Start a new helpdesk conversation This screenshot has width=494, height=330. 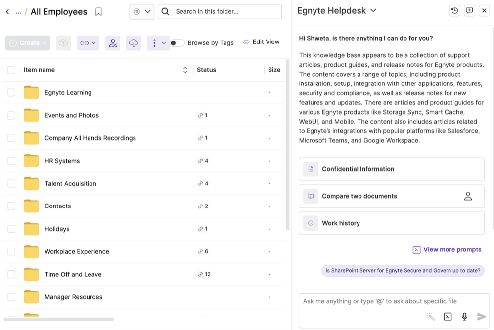[x=469, y=10]
